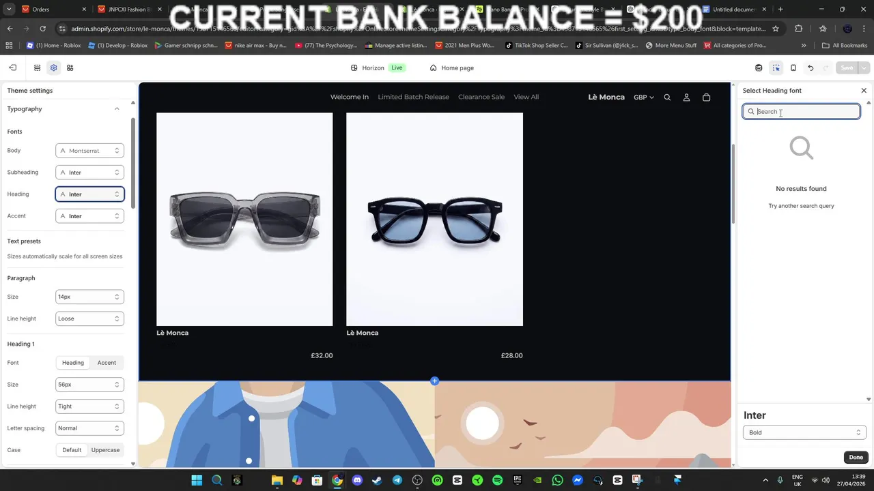Change the Inter font weight Bold dropdown
The height and width of the screenshot is (491, 874).
(x=804, y=432)
